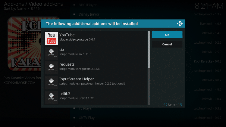Click 'script.module.inputstreamhelper 0.2.2 (optional)' text

point(92,84)
